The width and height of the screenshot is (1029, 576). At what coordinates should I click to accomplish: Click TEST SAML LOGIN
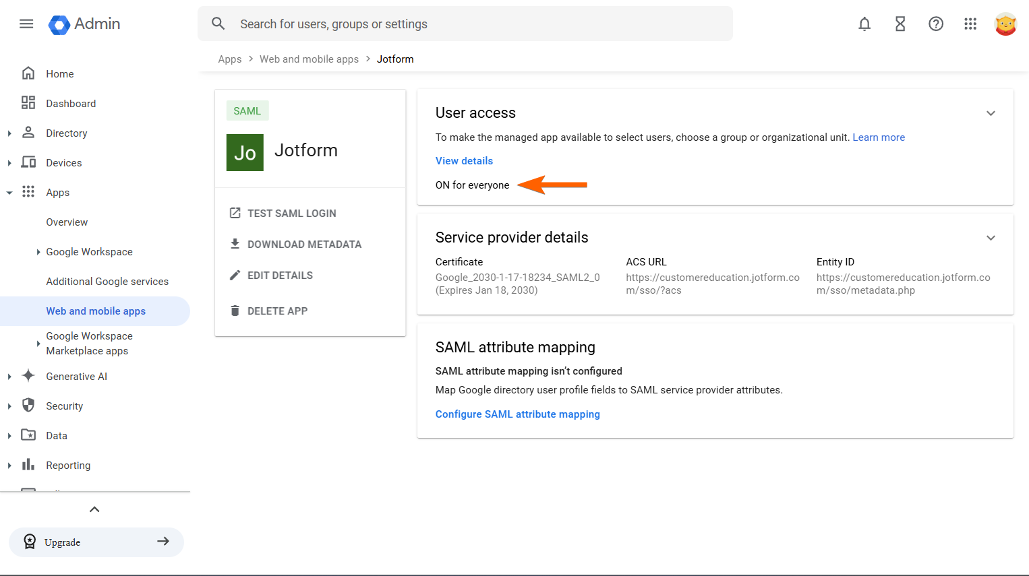(291, 214)
